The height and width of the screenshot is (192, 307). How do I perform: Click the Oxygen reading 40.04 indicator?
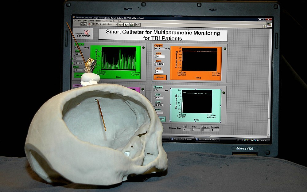(x=159, y=49)
